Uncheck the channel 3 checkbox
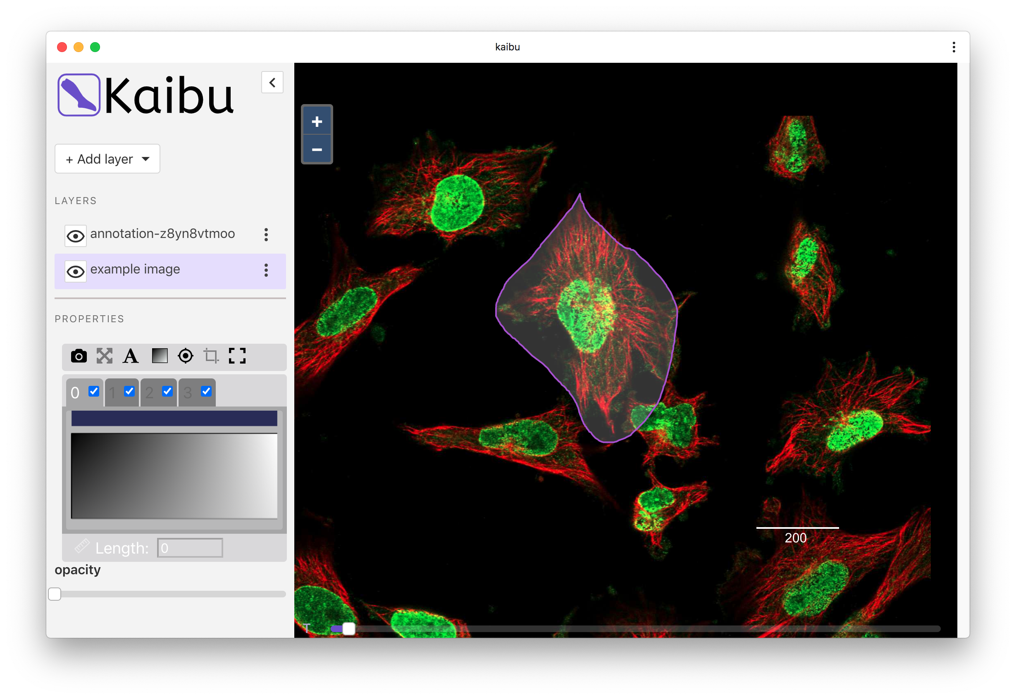Viewport: 1016px width, 699px height. click(206, 391)
